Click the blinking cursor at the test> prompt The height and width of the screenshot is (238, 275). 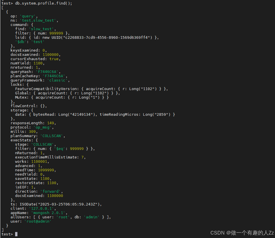coord(16,234)
